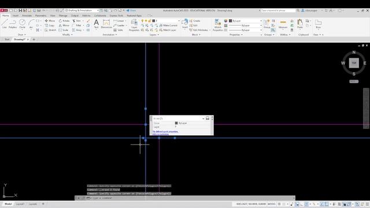Choose the Fillet command
370x208 pixels.
click(77, 25)
